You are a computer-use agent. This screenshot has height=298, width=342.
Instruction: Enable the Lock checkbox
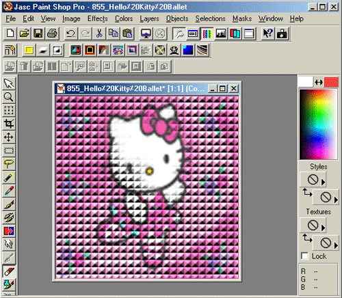pyautogui.click(x=305, y=256)
